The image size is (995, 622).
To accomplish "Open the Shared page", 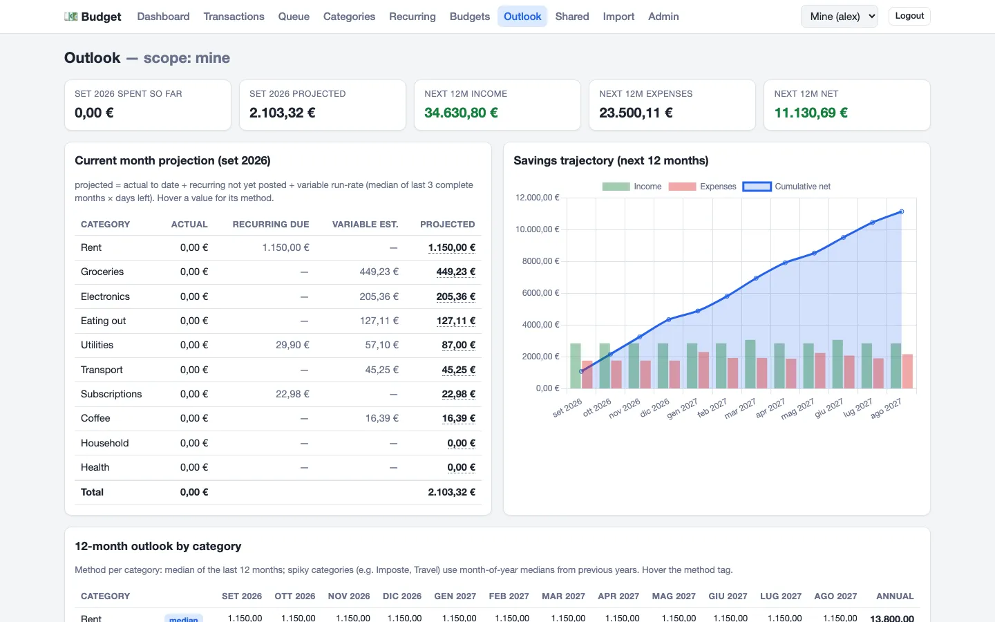I will pos(572,17).
